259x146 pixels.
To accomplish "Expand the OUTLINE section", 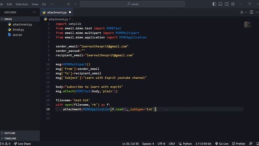I will pyautogui.click(x=20, y=133).
